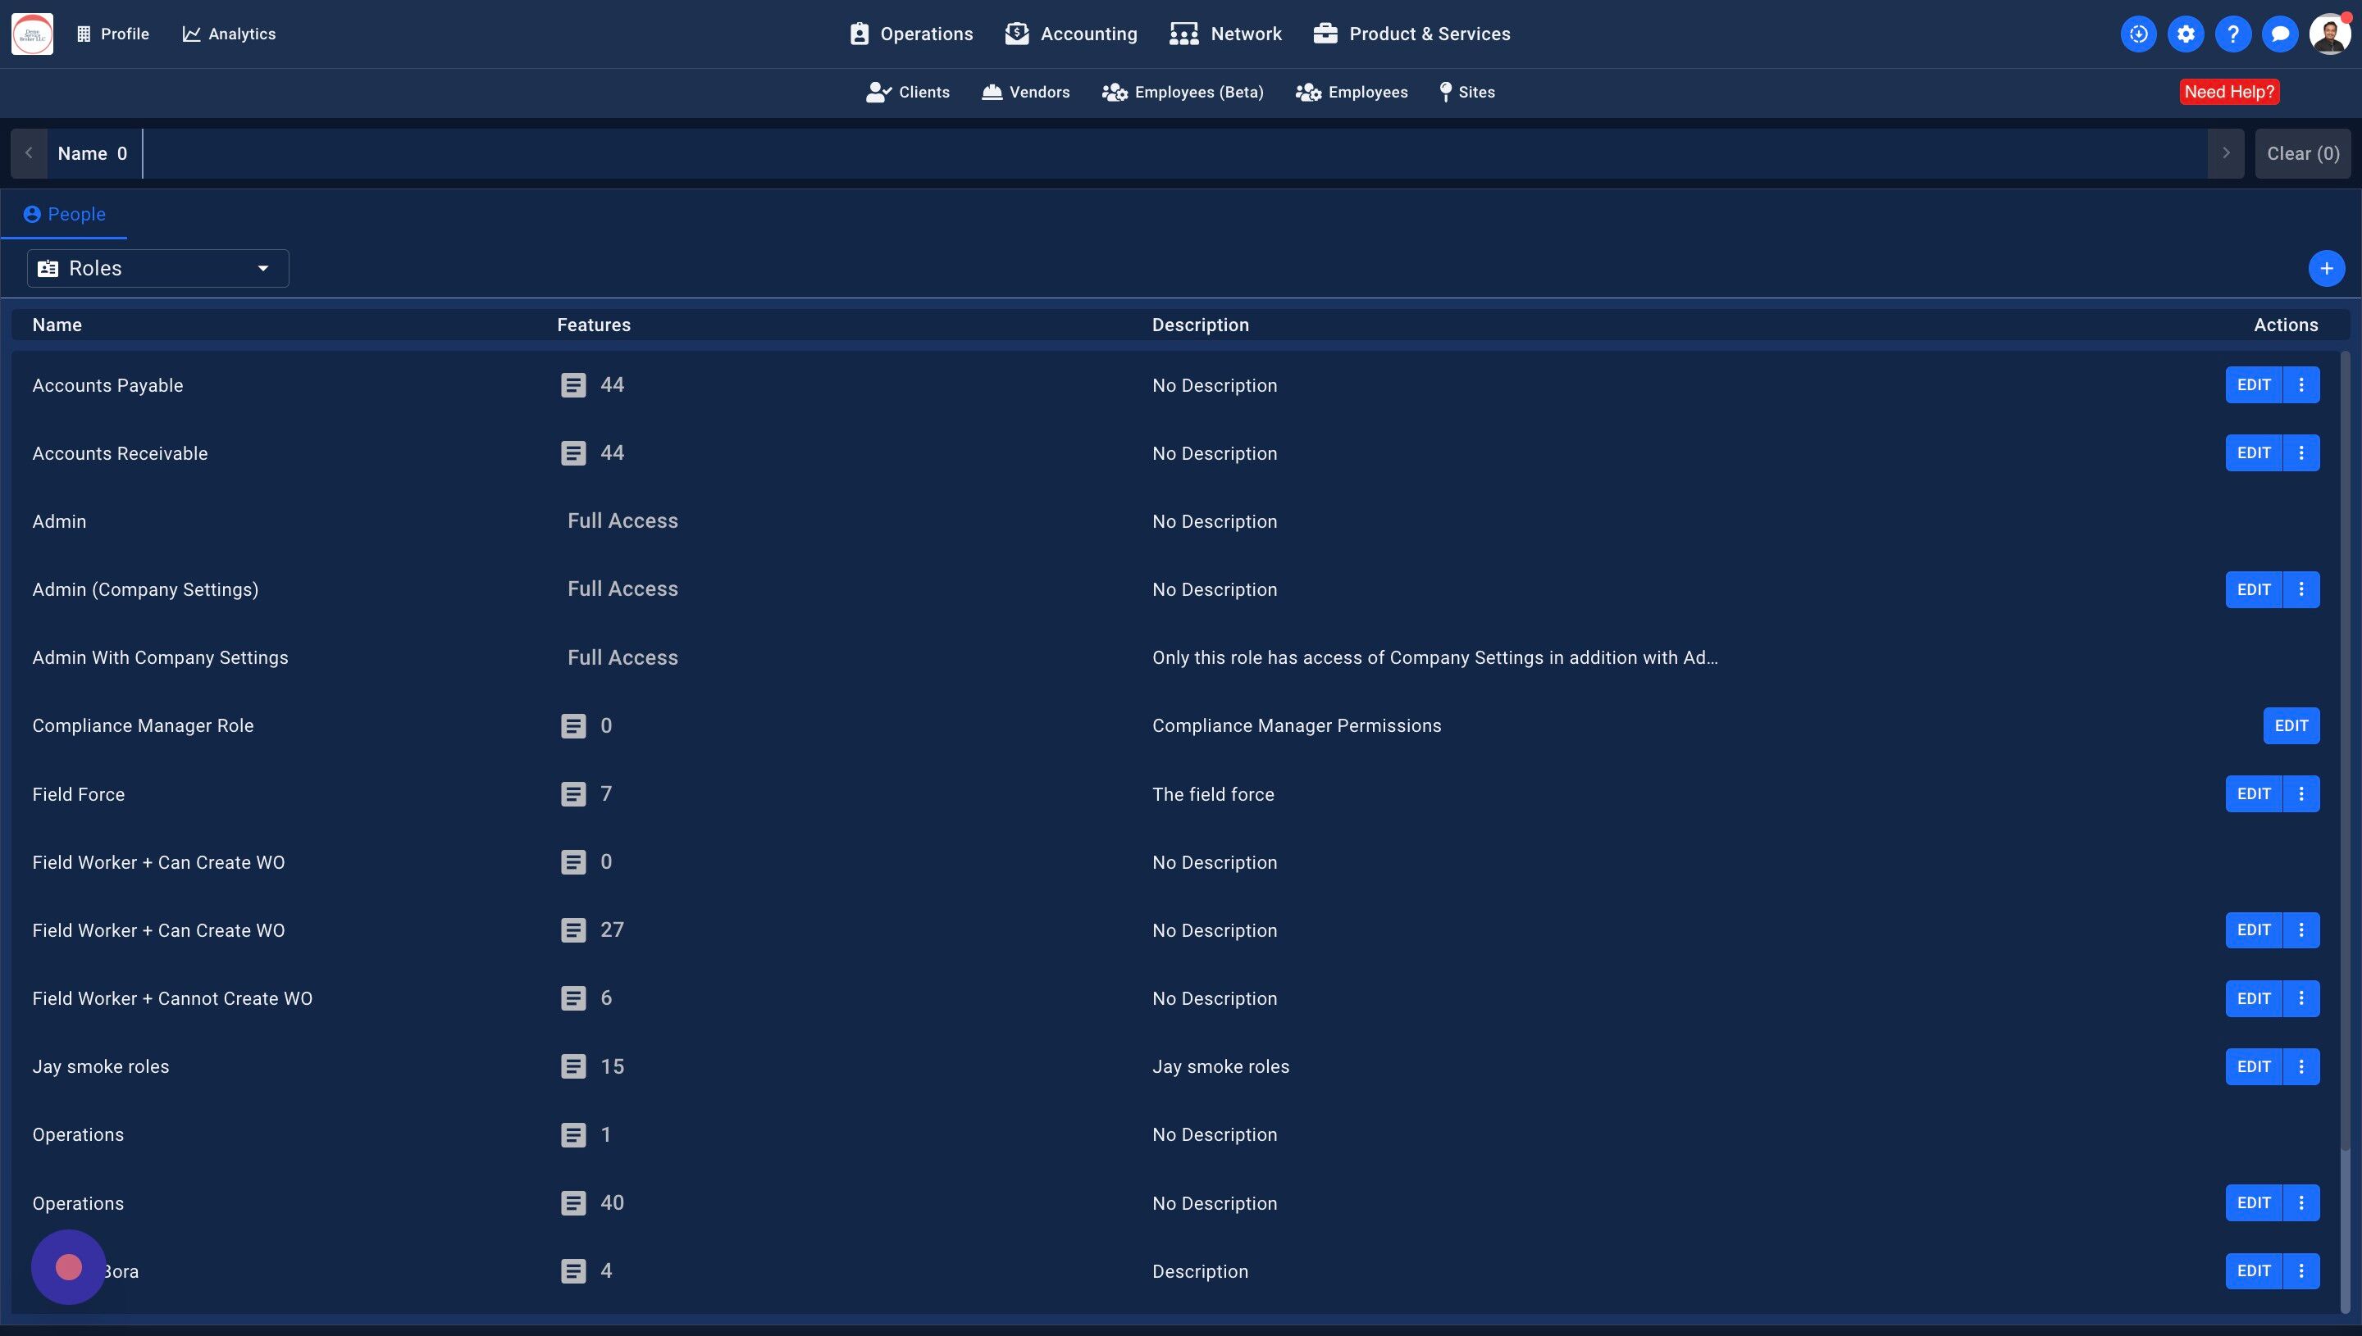Click the right arrow of filter bar

click(x=2225, y=153)
